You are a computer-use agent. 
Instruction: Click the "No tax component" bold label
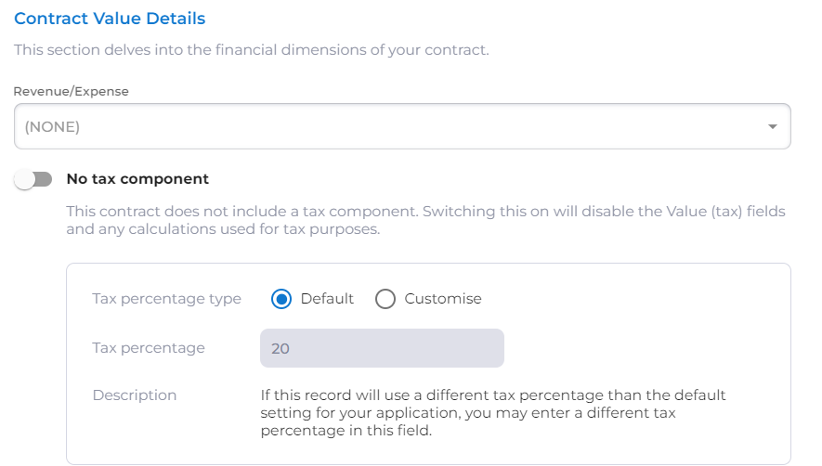[137, 179]
